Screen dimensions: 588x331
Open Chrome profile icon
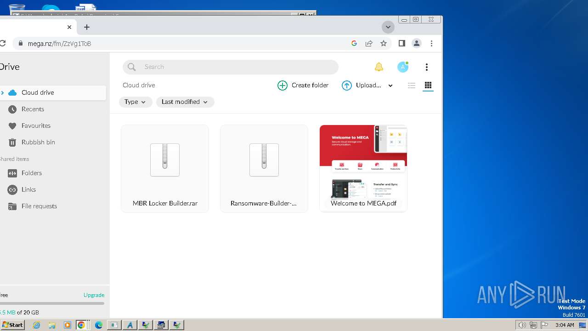417,43
